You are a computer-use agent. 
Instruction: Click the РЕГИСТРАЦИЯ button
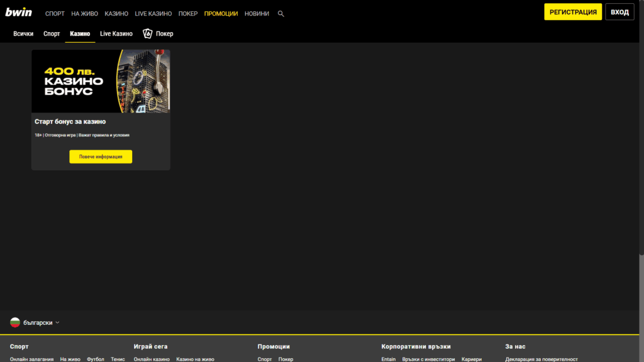[x=573, y=11]
